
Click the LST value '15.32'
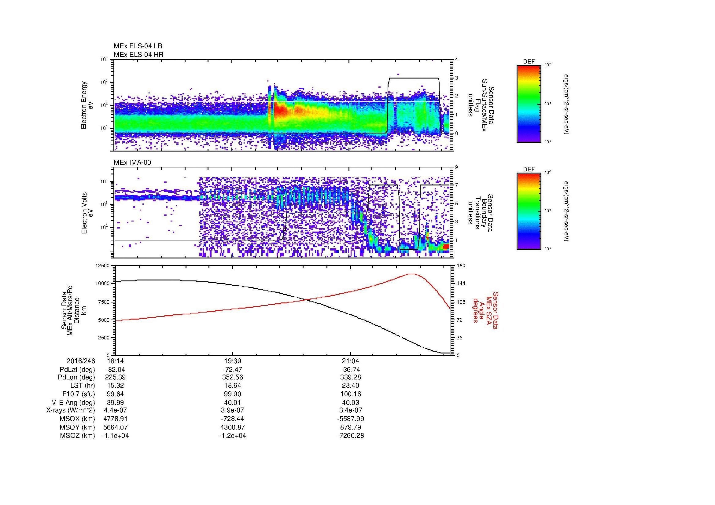click(x=116, y=386)
